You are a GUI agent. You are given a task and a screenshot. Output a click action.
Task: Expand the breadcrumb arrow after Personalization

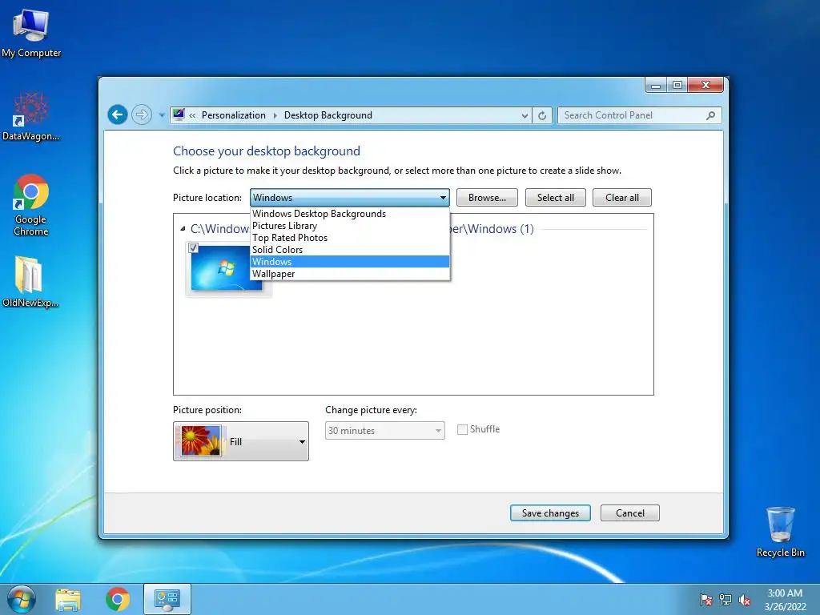coord(275,115)
